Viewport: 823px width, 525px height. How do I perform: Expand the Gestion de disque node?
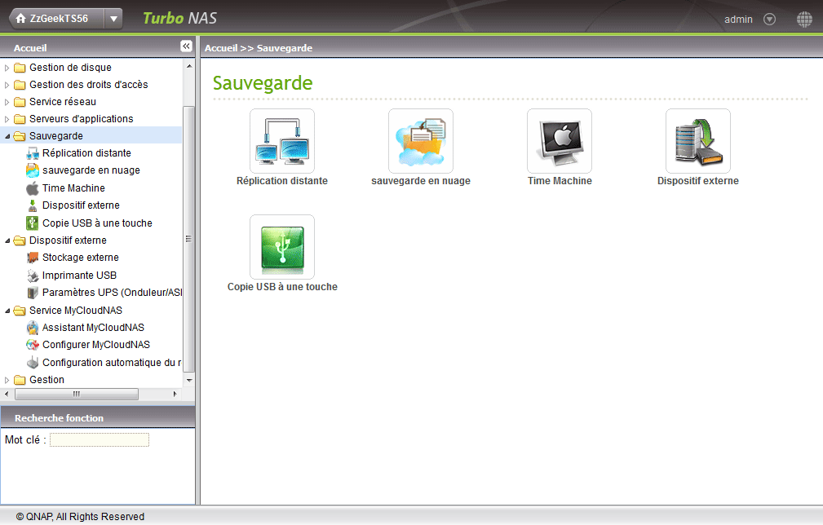pos(7,68)
